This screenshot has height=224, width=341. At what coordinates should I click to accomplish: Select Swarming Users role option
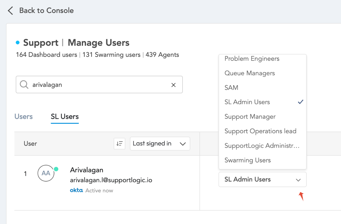click(x=247, y=160)
